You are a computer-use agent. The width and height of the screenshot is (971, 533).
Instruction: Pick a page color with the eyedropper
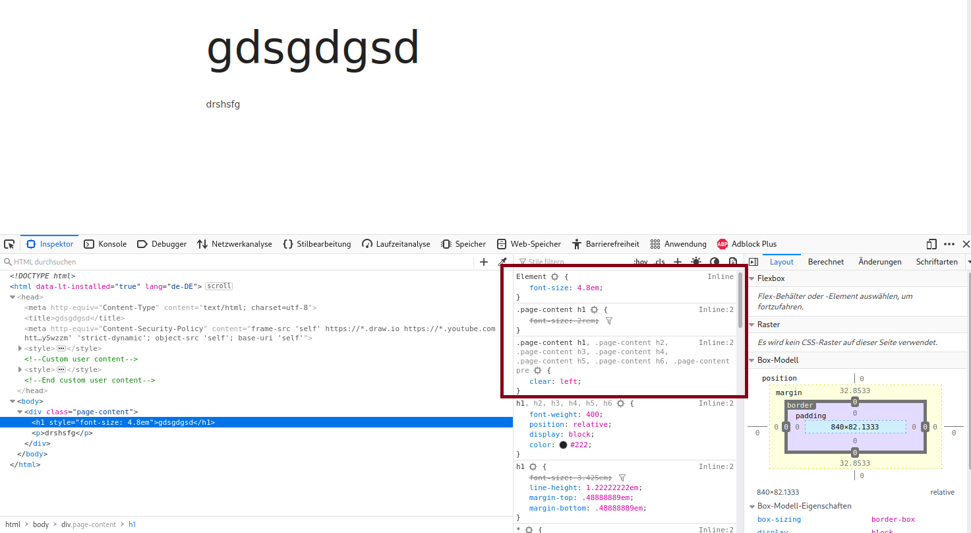pyautogui.click(x=502, y=262)
